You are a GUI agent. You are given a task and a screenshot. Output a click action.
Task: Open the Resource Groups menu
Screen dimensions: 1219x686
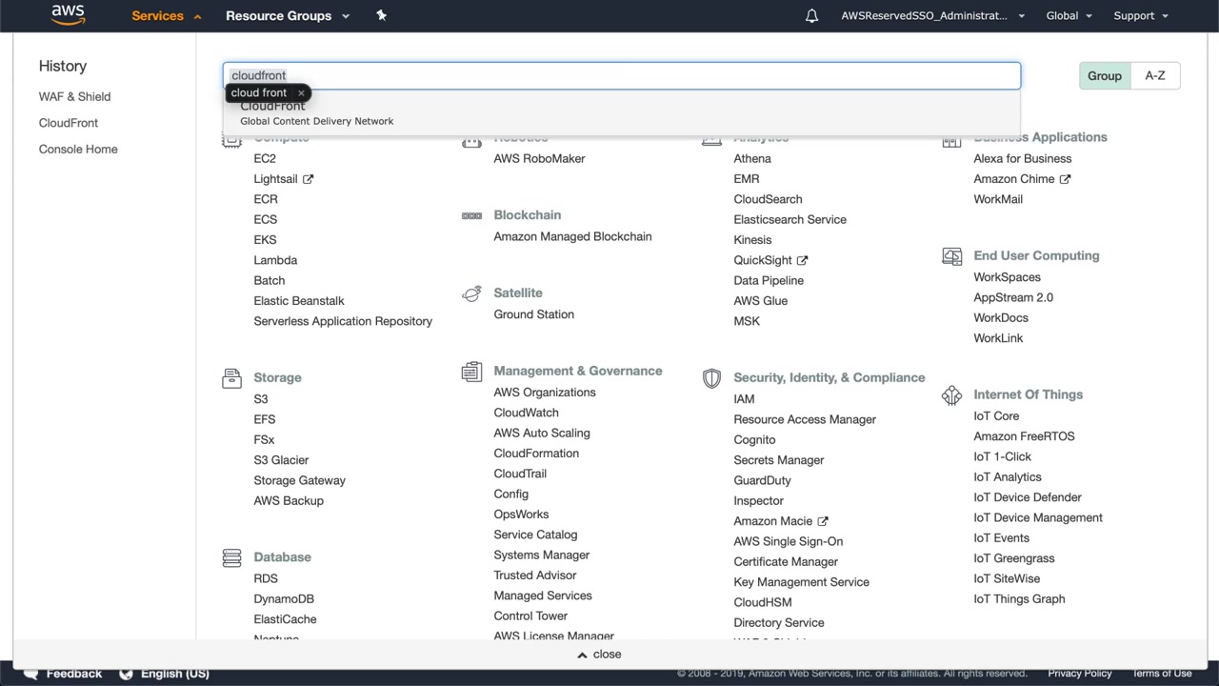[287, 16]
